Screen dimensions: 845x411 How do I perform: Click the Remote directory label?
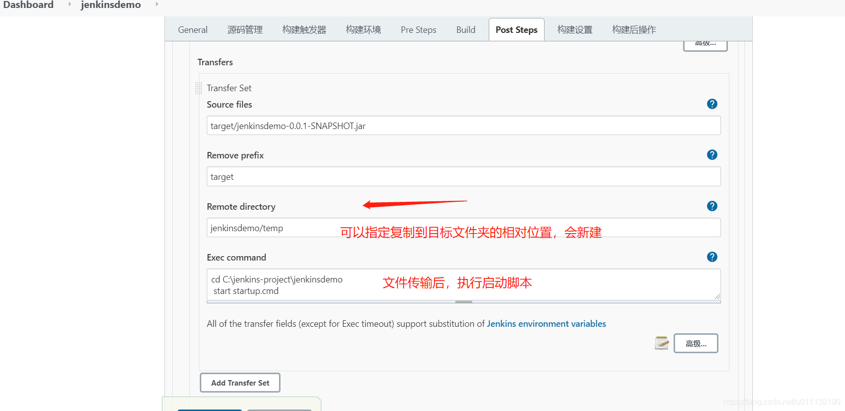coord(241,207)
